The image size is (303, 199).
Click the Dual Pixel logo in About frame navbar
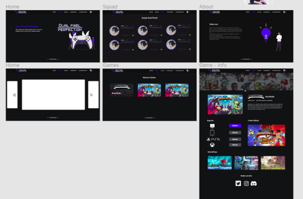pos(215,12)
